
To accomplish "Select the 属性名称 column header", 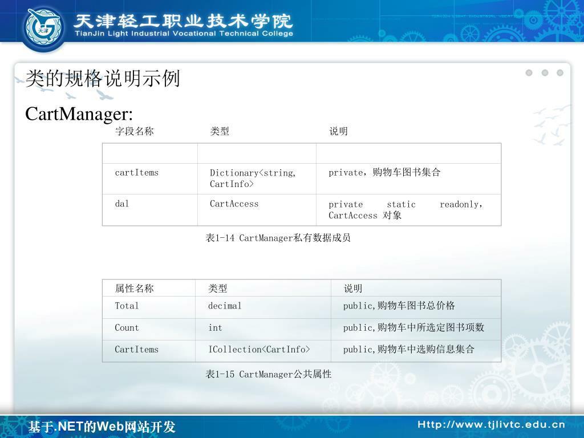I will (134, 289).
